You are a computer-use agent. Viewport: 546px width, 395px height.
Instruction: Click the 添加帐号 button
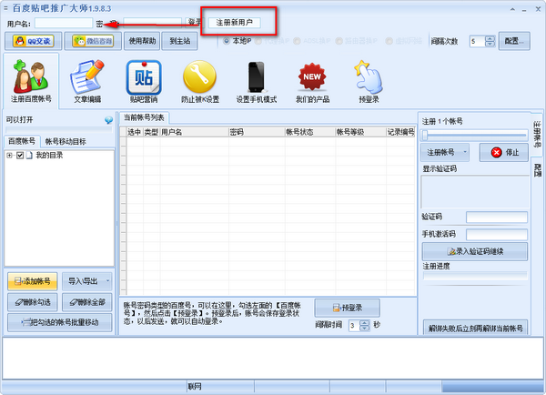tap(32, 280)
